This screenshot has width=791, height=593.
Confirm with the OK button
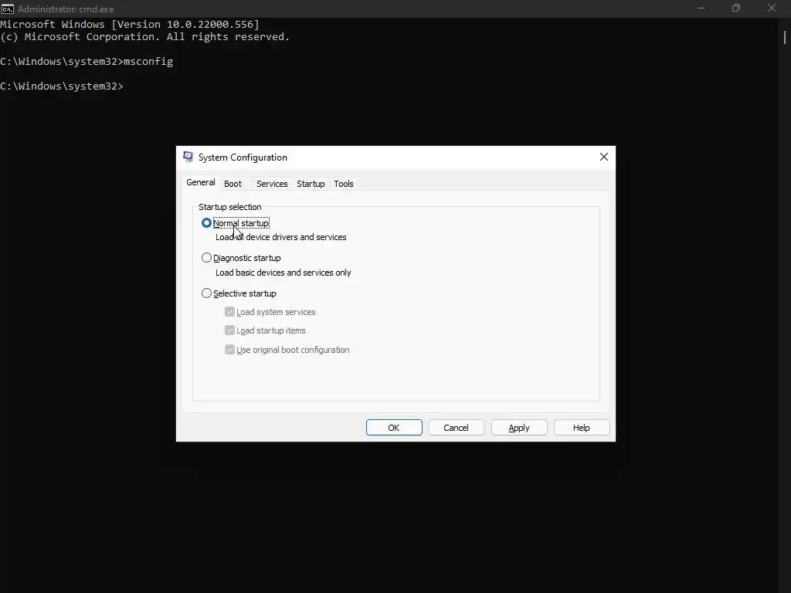pos(394,428)
